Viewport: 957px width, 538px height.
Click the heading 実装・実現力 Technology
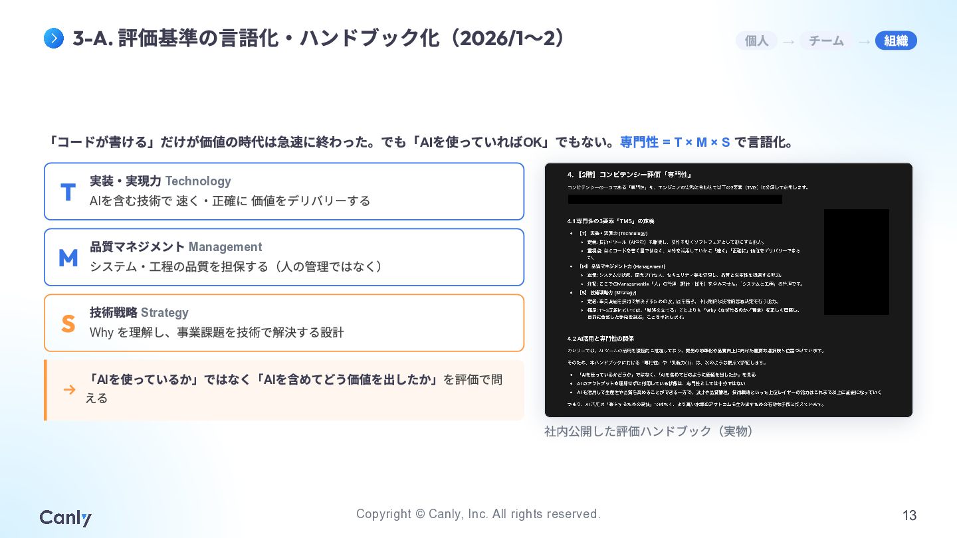click(x=160, y=181)
